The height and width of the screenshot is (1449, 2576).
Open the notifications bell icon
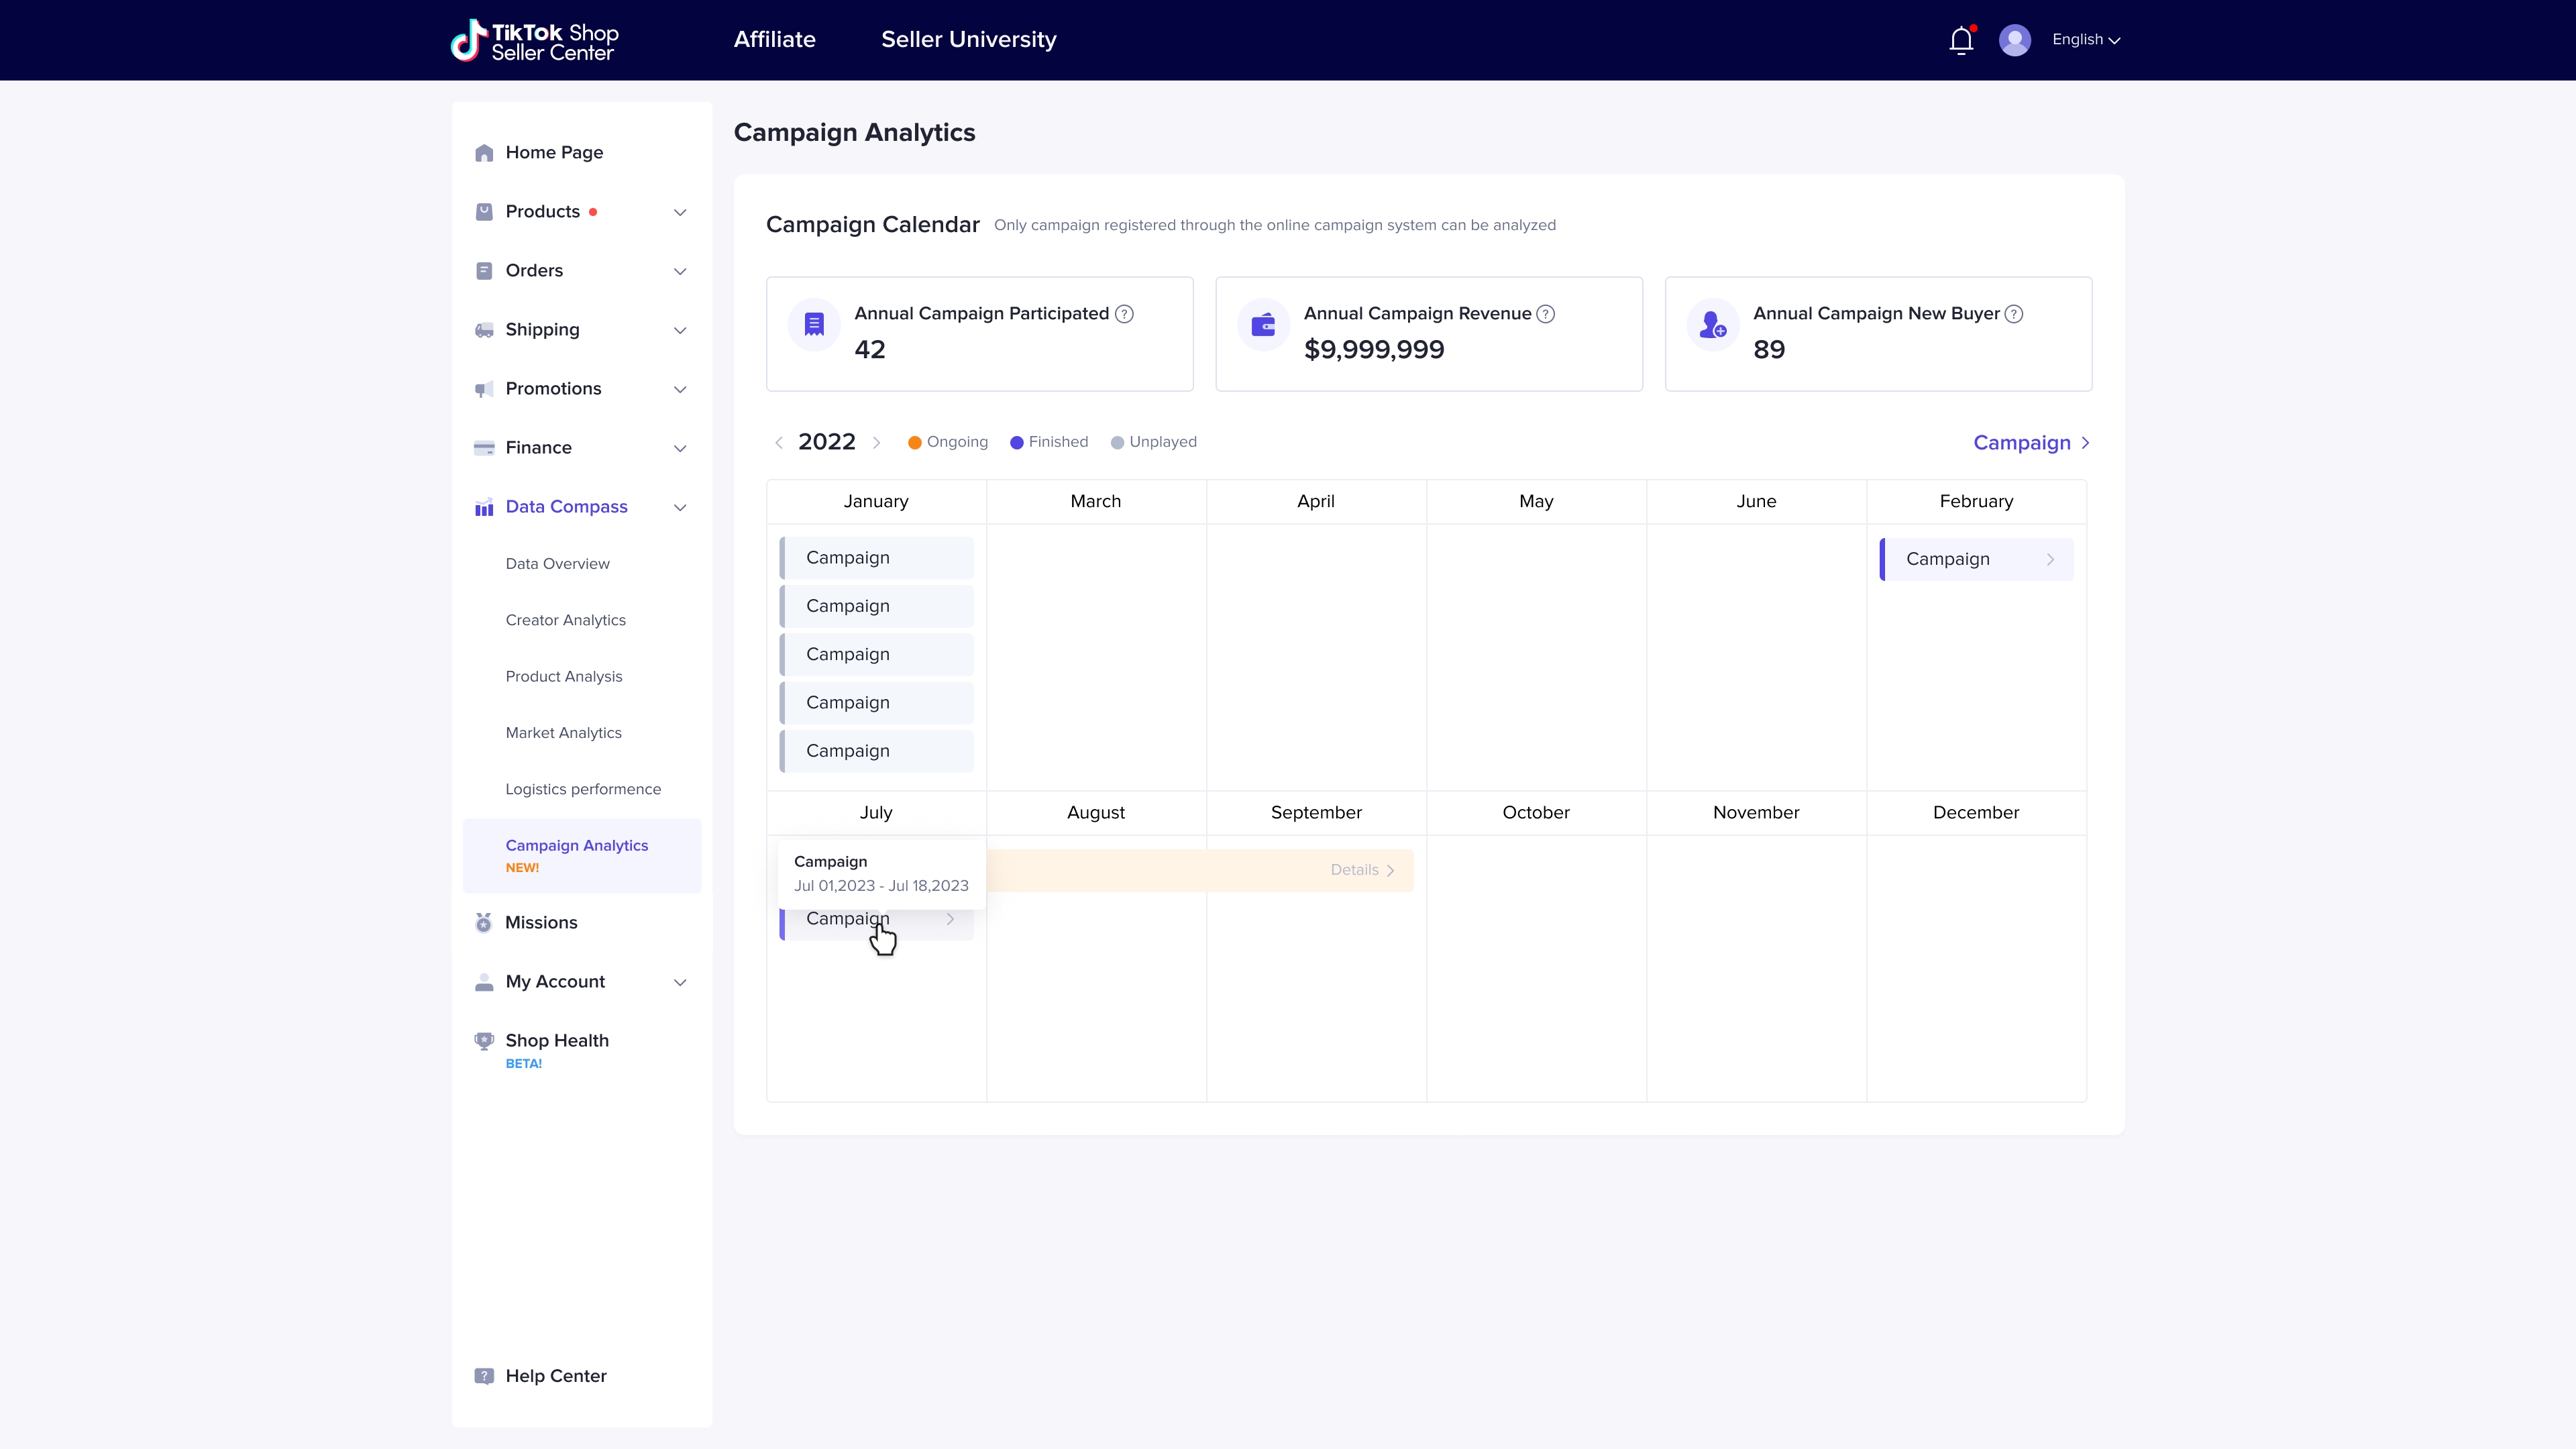[x=1961, y=40]
